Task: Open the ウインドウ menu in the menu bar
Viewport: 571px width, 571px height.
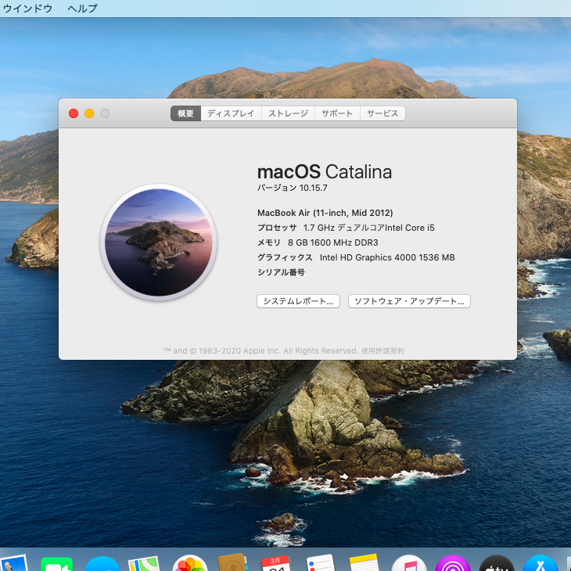Action: [27, 8]
